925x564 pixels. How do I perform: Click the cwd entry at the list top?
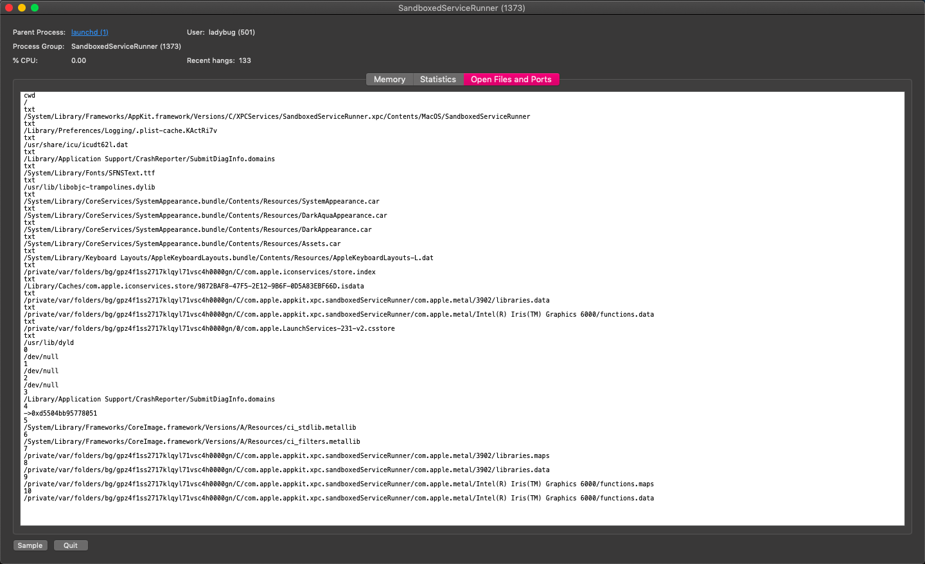click(x=30, y=96)
